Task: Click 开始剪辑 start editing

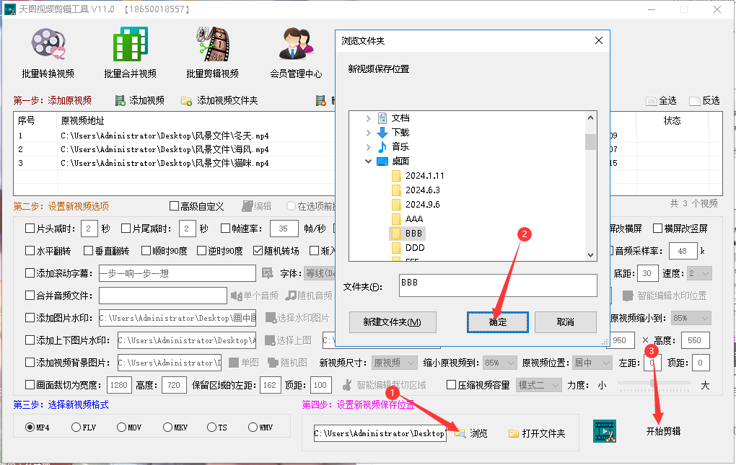Action: [x=663, y=431]
